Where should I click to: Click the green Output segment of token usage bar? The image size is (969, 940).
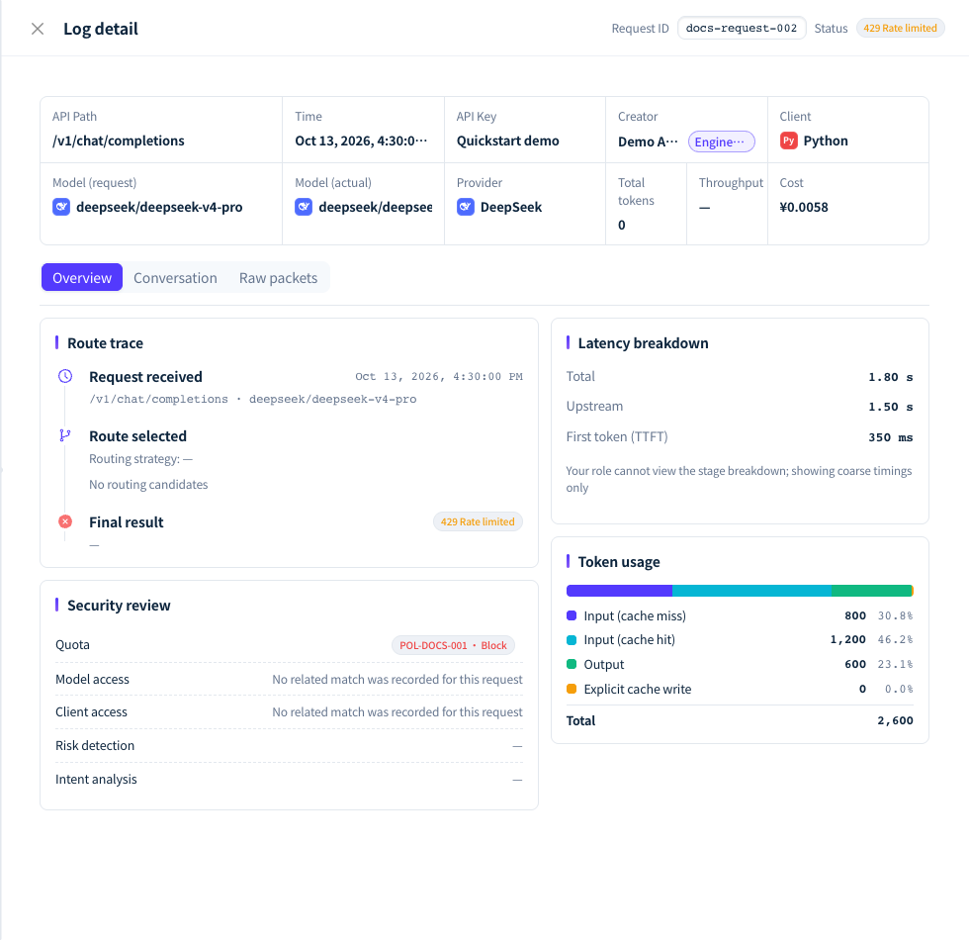(871, 591)
